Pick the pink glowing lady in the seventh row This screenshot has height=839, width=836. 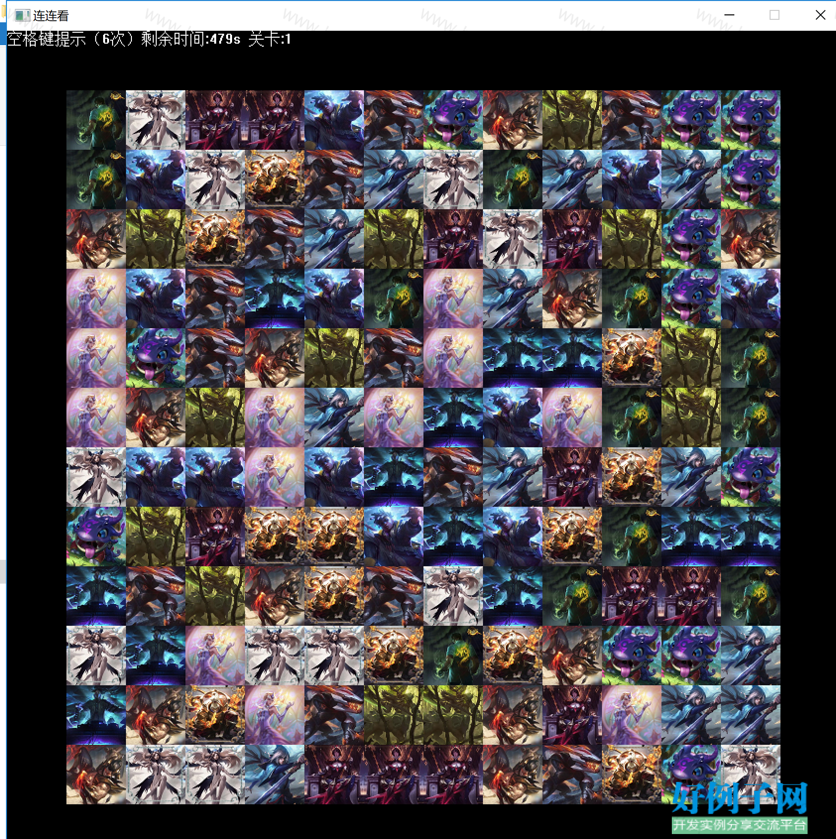(x=275, y=477)
